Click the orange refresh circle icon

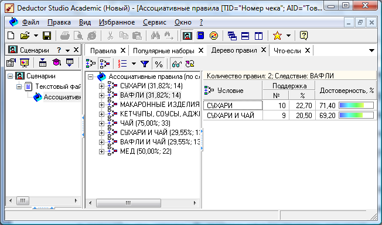tap(214, 36)
